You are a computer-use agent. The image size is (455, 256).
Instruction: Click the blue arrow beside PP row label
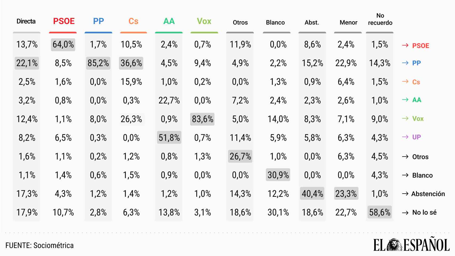405,63
